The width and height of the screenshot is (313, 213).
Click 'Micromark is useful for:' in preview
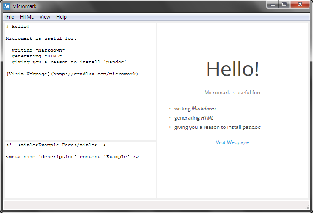[232, 93]
